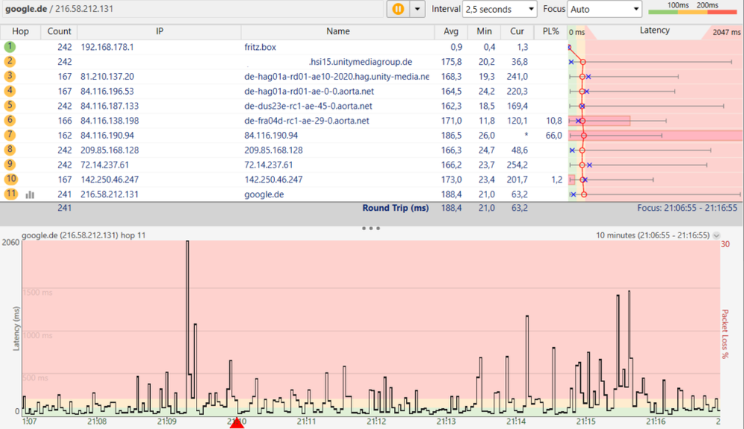Image resolution: width=744 pixels, height=429 pixels.
Task: Select the hop 6 orange circle icon
Action: click(10, 121)
